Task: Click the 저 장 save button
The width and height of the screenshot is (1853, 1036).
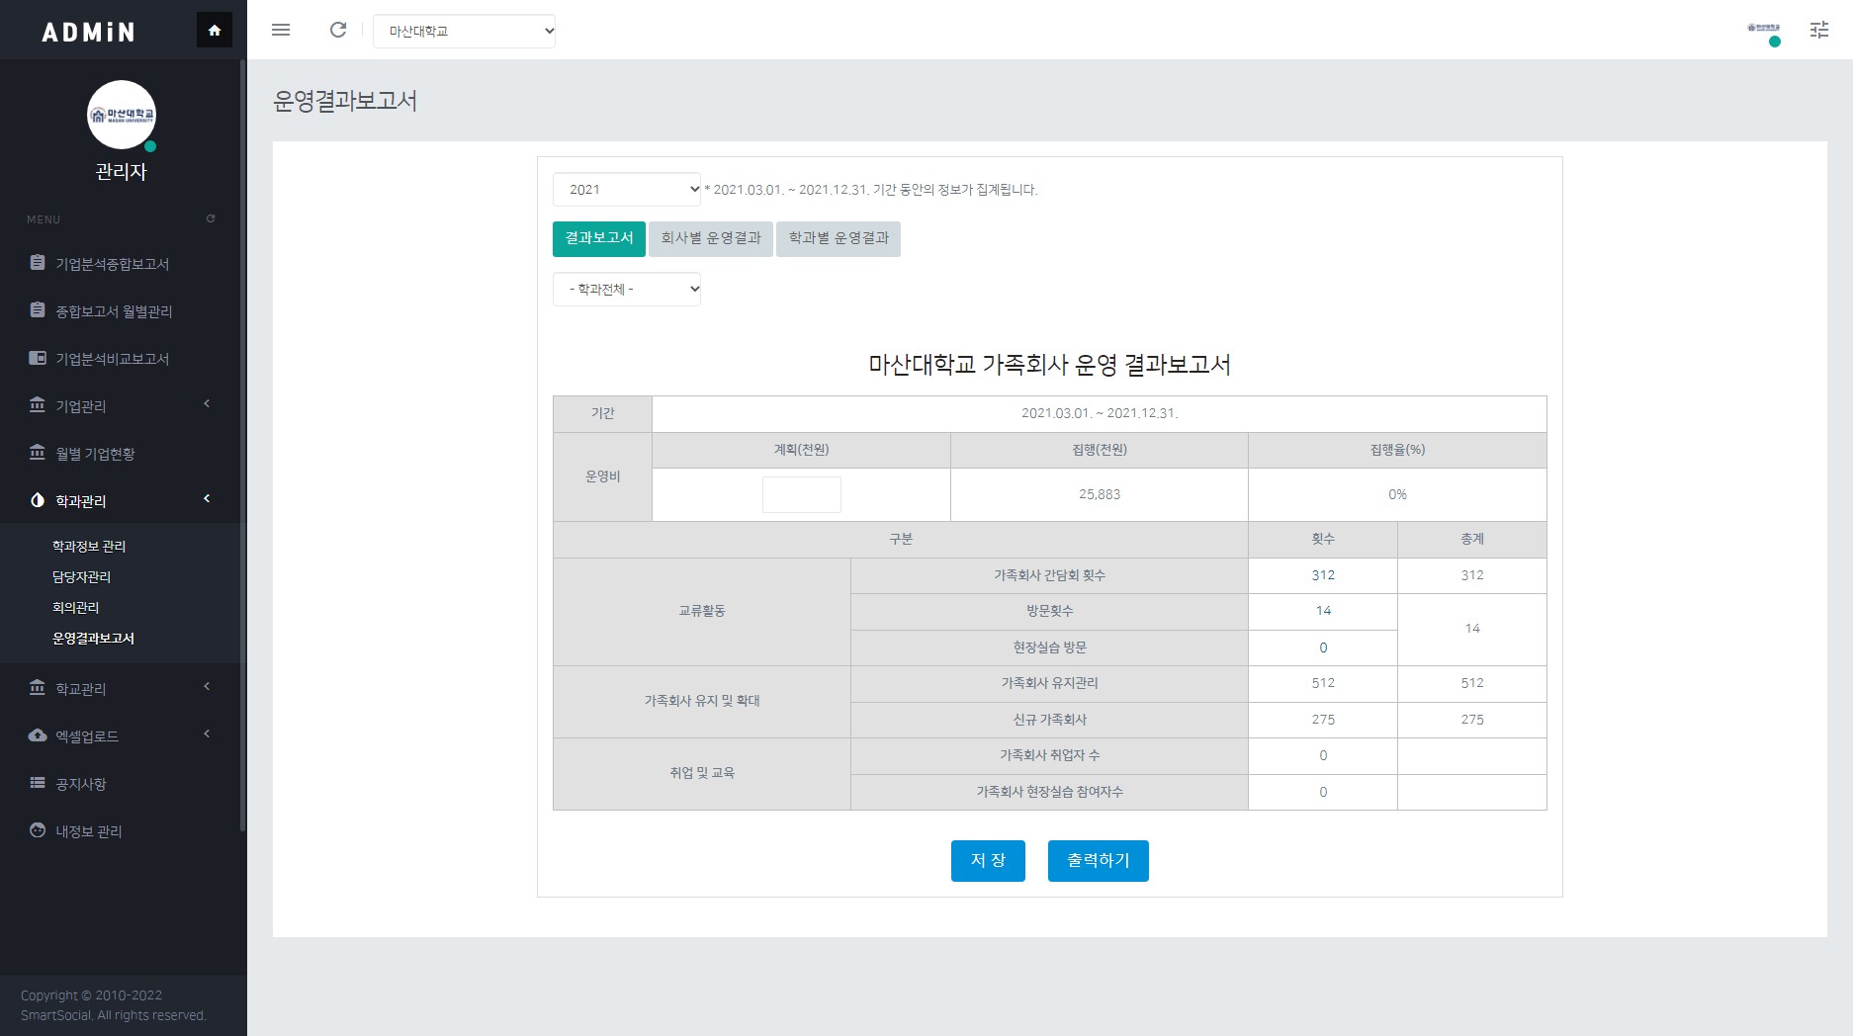Action: coord(987,861)
